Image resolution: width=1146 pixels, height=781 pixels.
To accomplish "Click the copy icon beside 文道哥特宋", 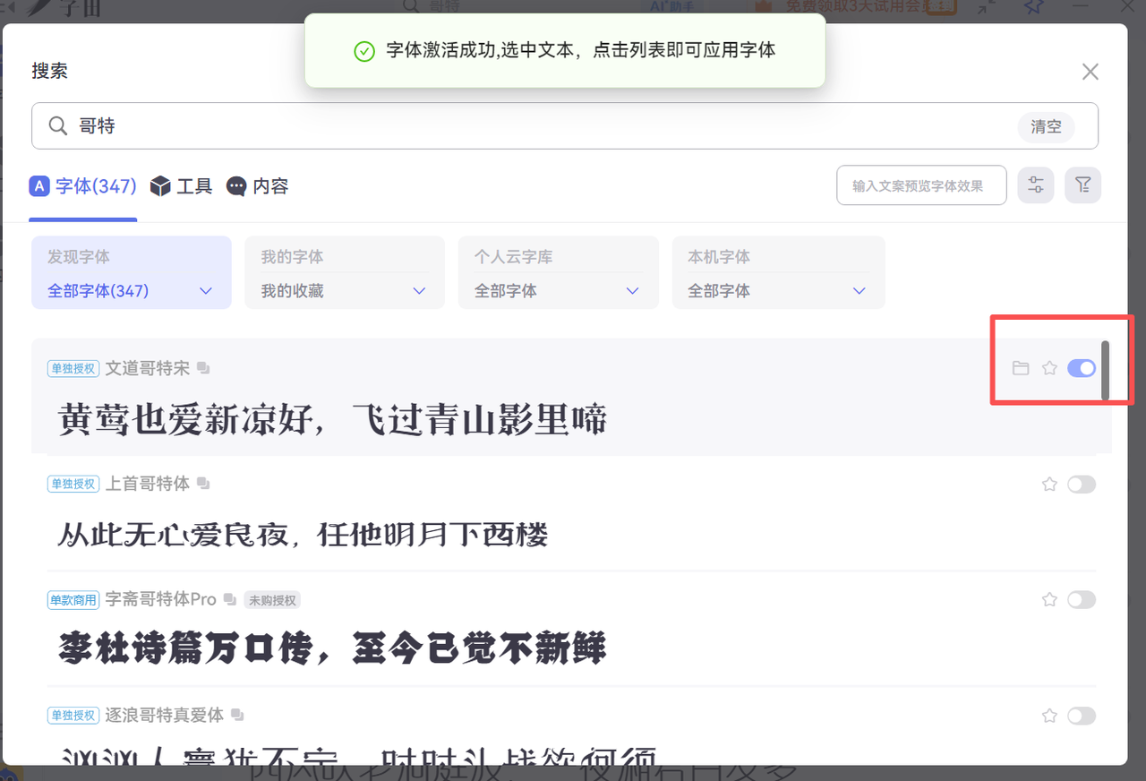I will point(203,368).
